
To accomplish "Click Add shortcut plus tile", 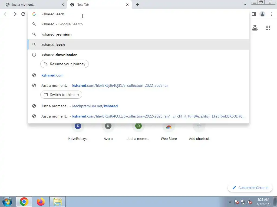I will [x=199, y=132].
